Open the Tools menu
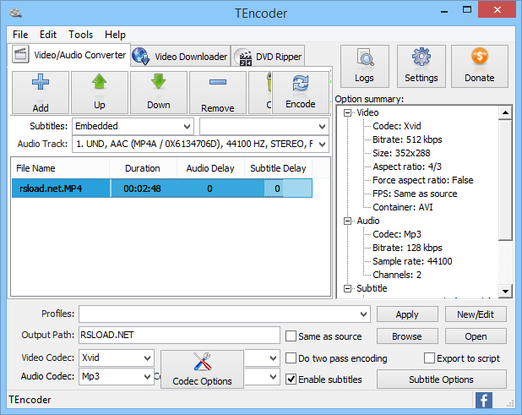 80,35
